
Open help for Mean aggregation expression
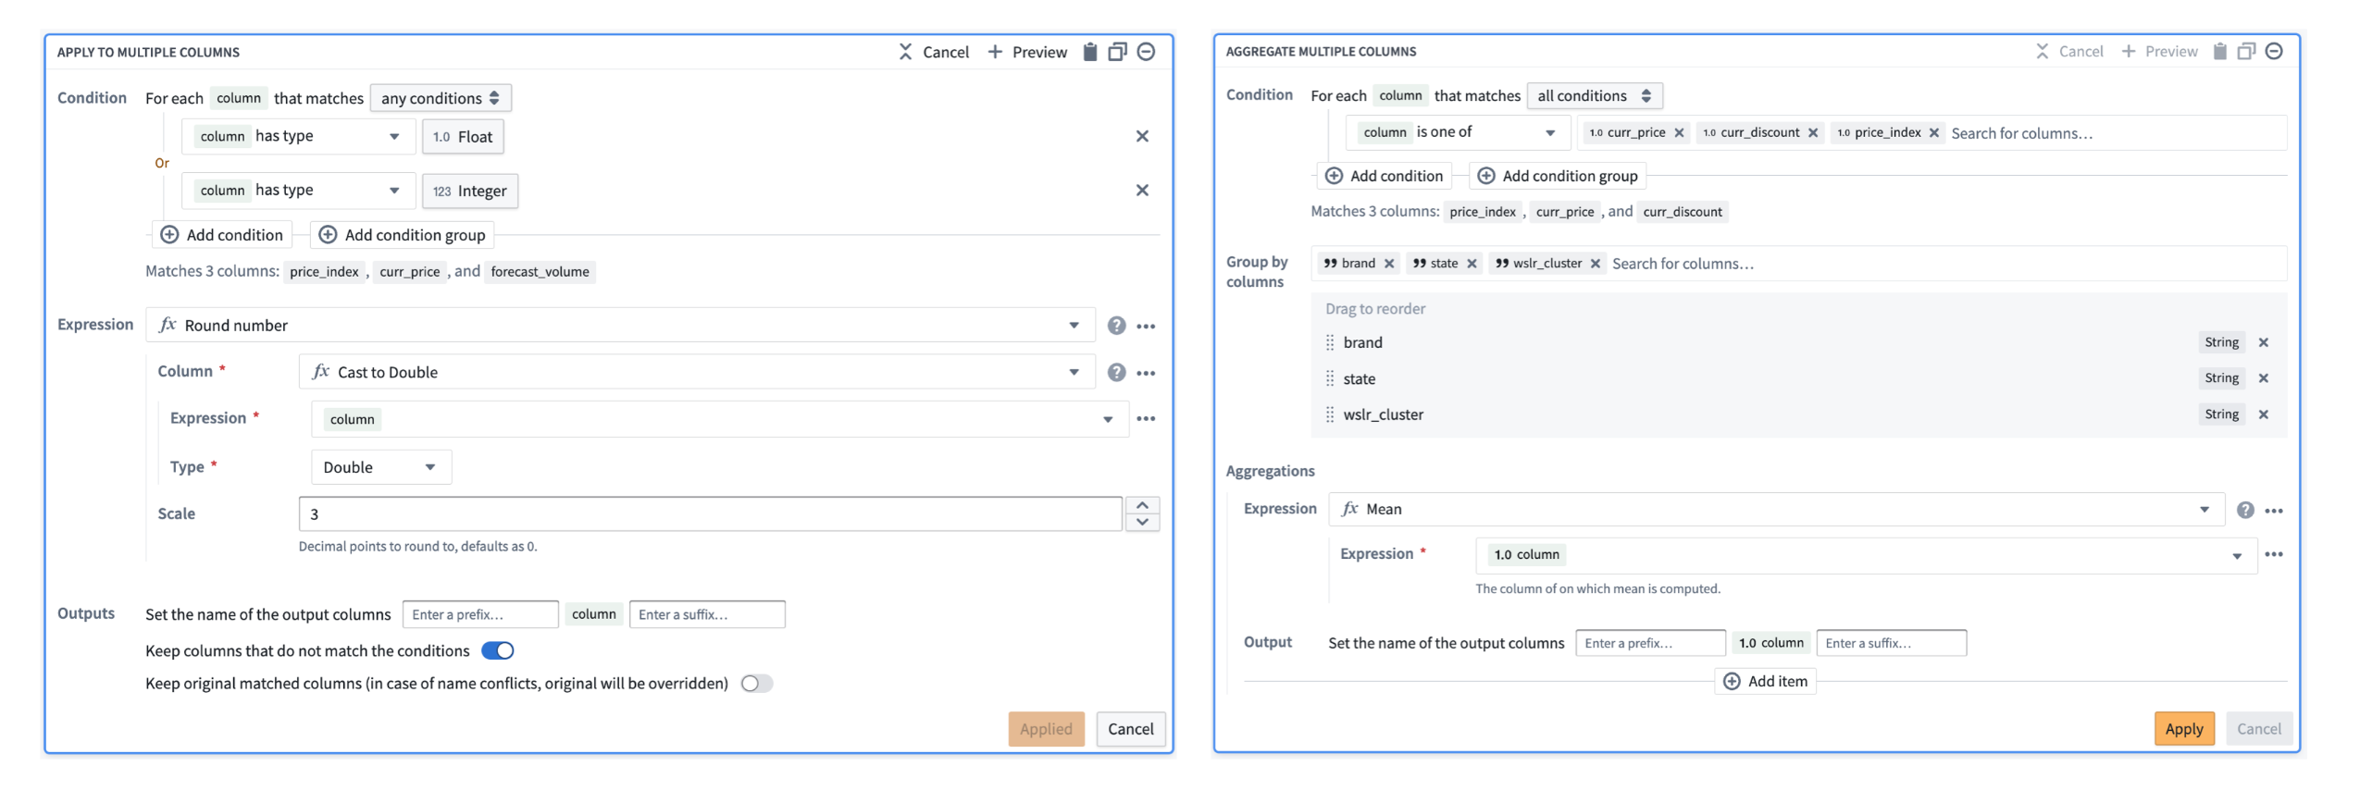point(2245,510)
